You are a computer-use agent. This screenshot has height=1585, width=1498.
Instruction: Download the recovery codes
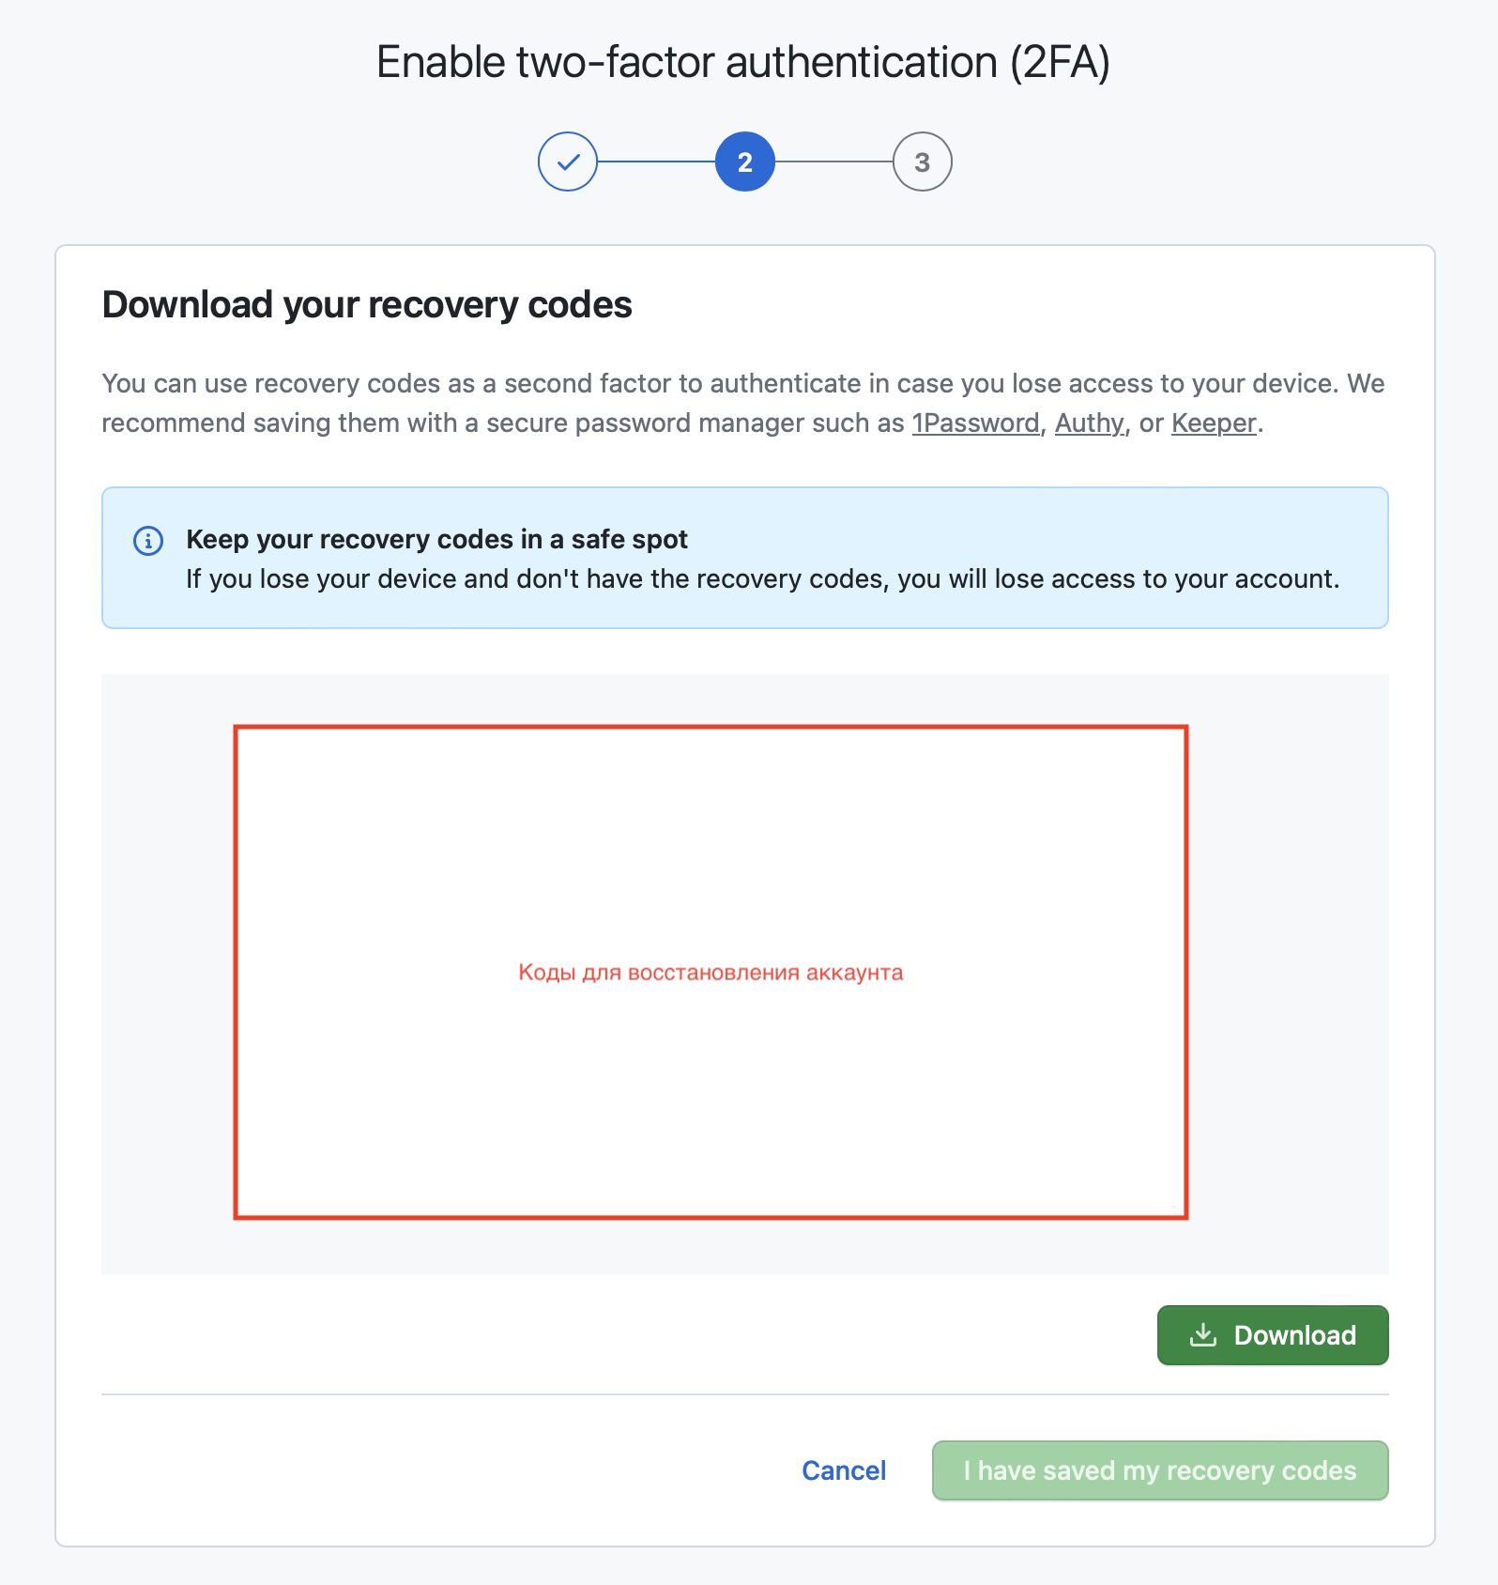tap(1273, 1335)
